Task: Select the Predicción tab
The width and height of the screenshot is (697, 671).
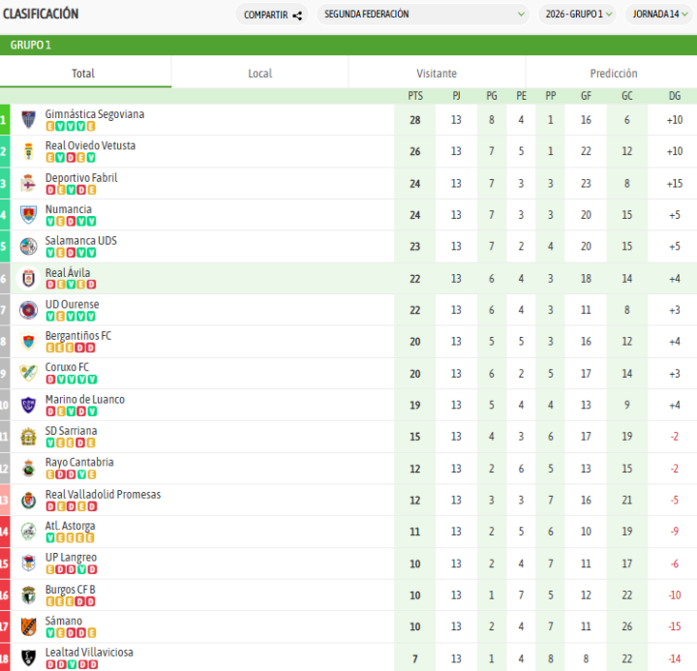Action: [614, 74]
